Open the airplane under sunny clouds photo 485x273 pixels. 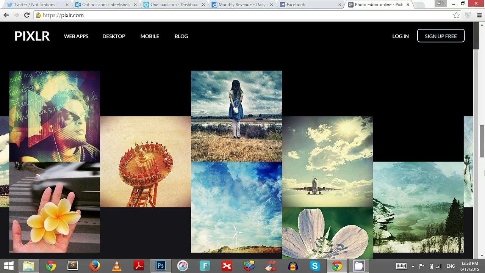pos(327,162)
